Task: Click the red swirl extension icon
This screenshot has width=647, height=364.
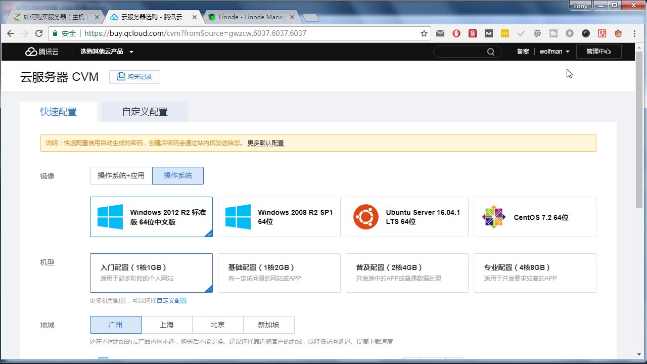Action: point(473,33)
